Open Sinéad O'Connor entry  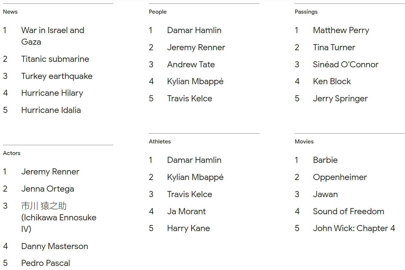point(346,64)
